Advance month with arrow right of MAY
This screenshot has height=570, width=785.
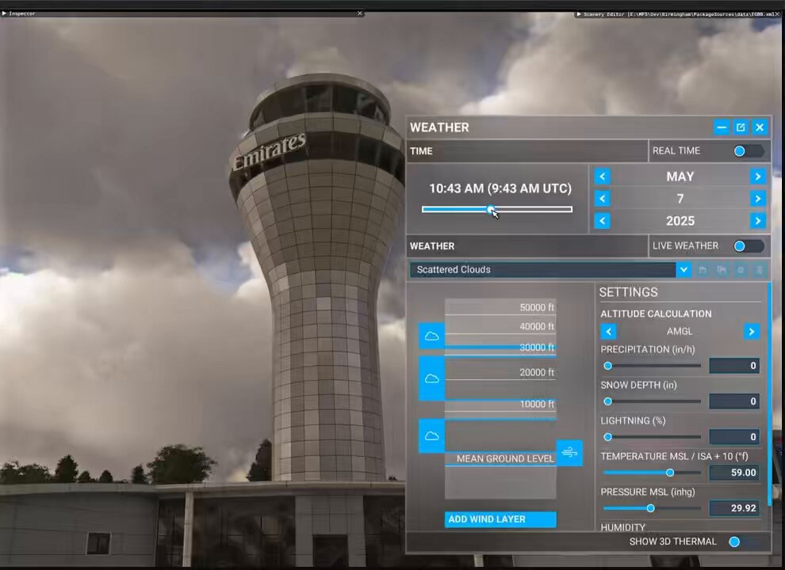point(758,177)
